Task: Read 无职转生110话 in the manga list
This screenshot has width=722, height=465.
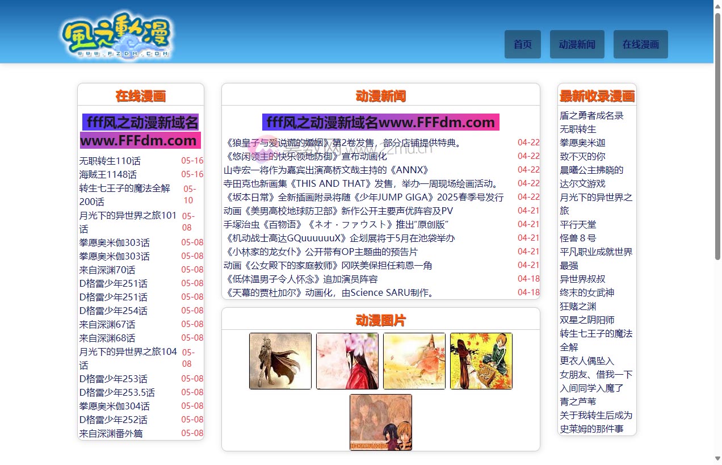Action: pos(110,161)
